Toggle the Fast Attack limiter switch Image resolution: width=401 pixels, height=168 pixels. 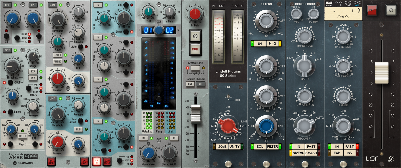click(81, 121)
